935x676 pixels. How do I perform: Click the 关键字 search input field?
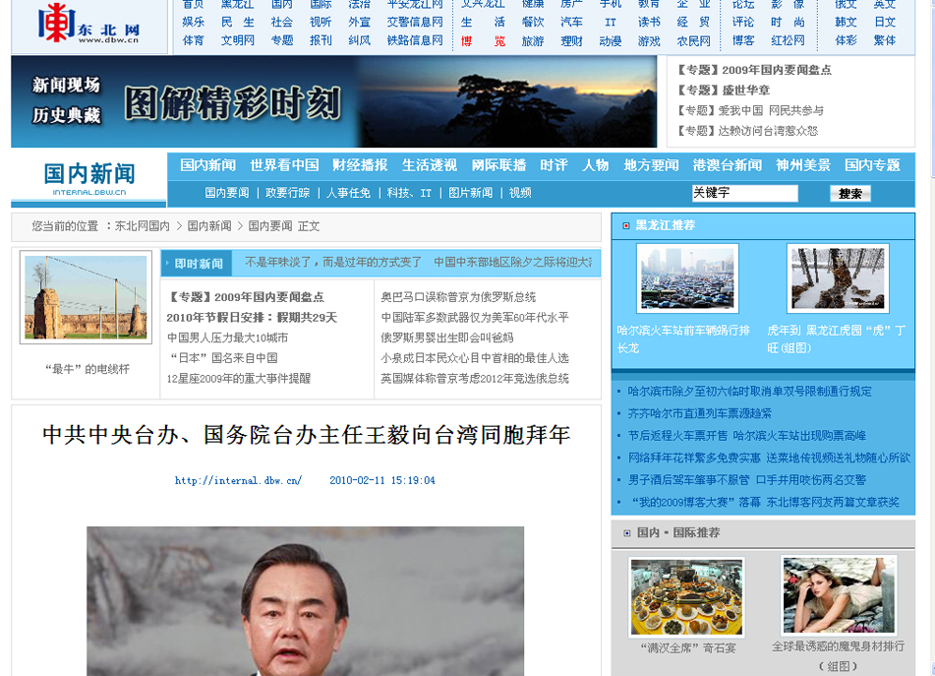[x=744, y=193]
